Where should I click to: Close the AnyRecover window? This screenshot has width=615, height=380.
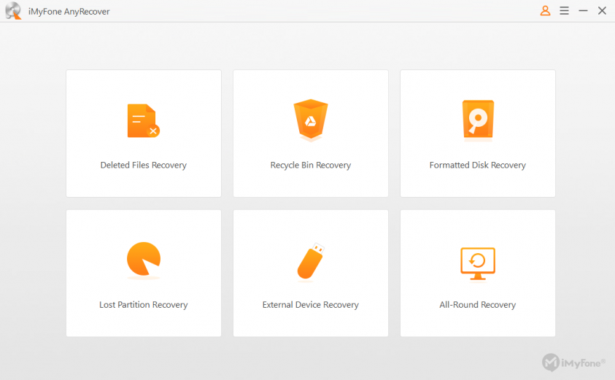[x=602, y=11]
